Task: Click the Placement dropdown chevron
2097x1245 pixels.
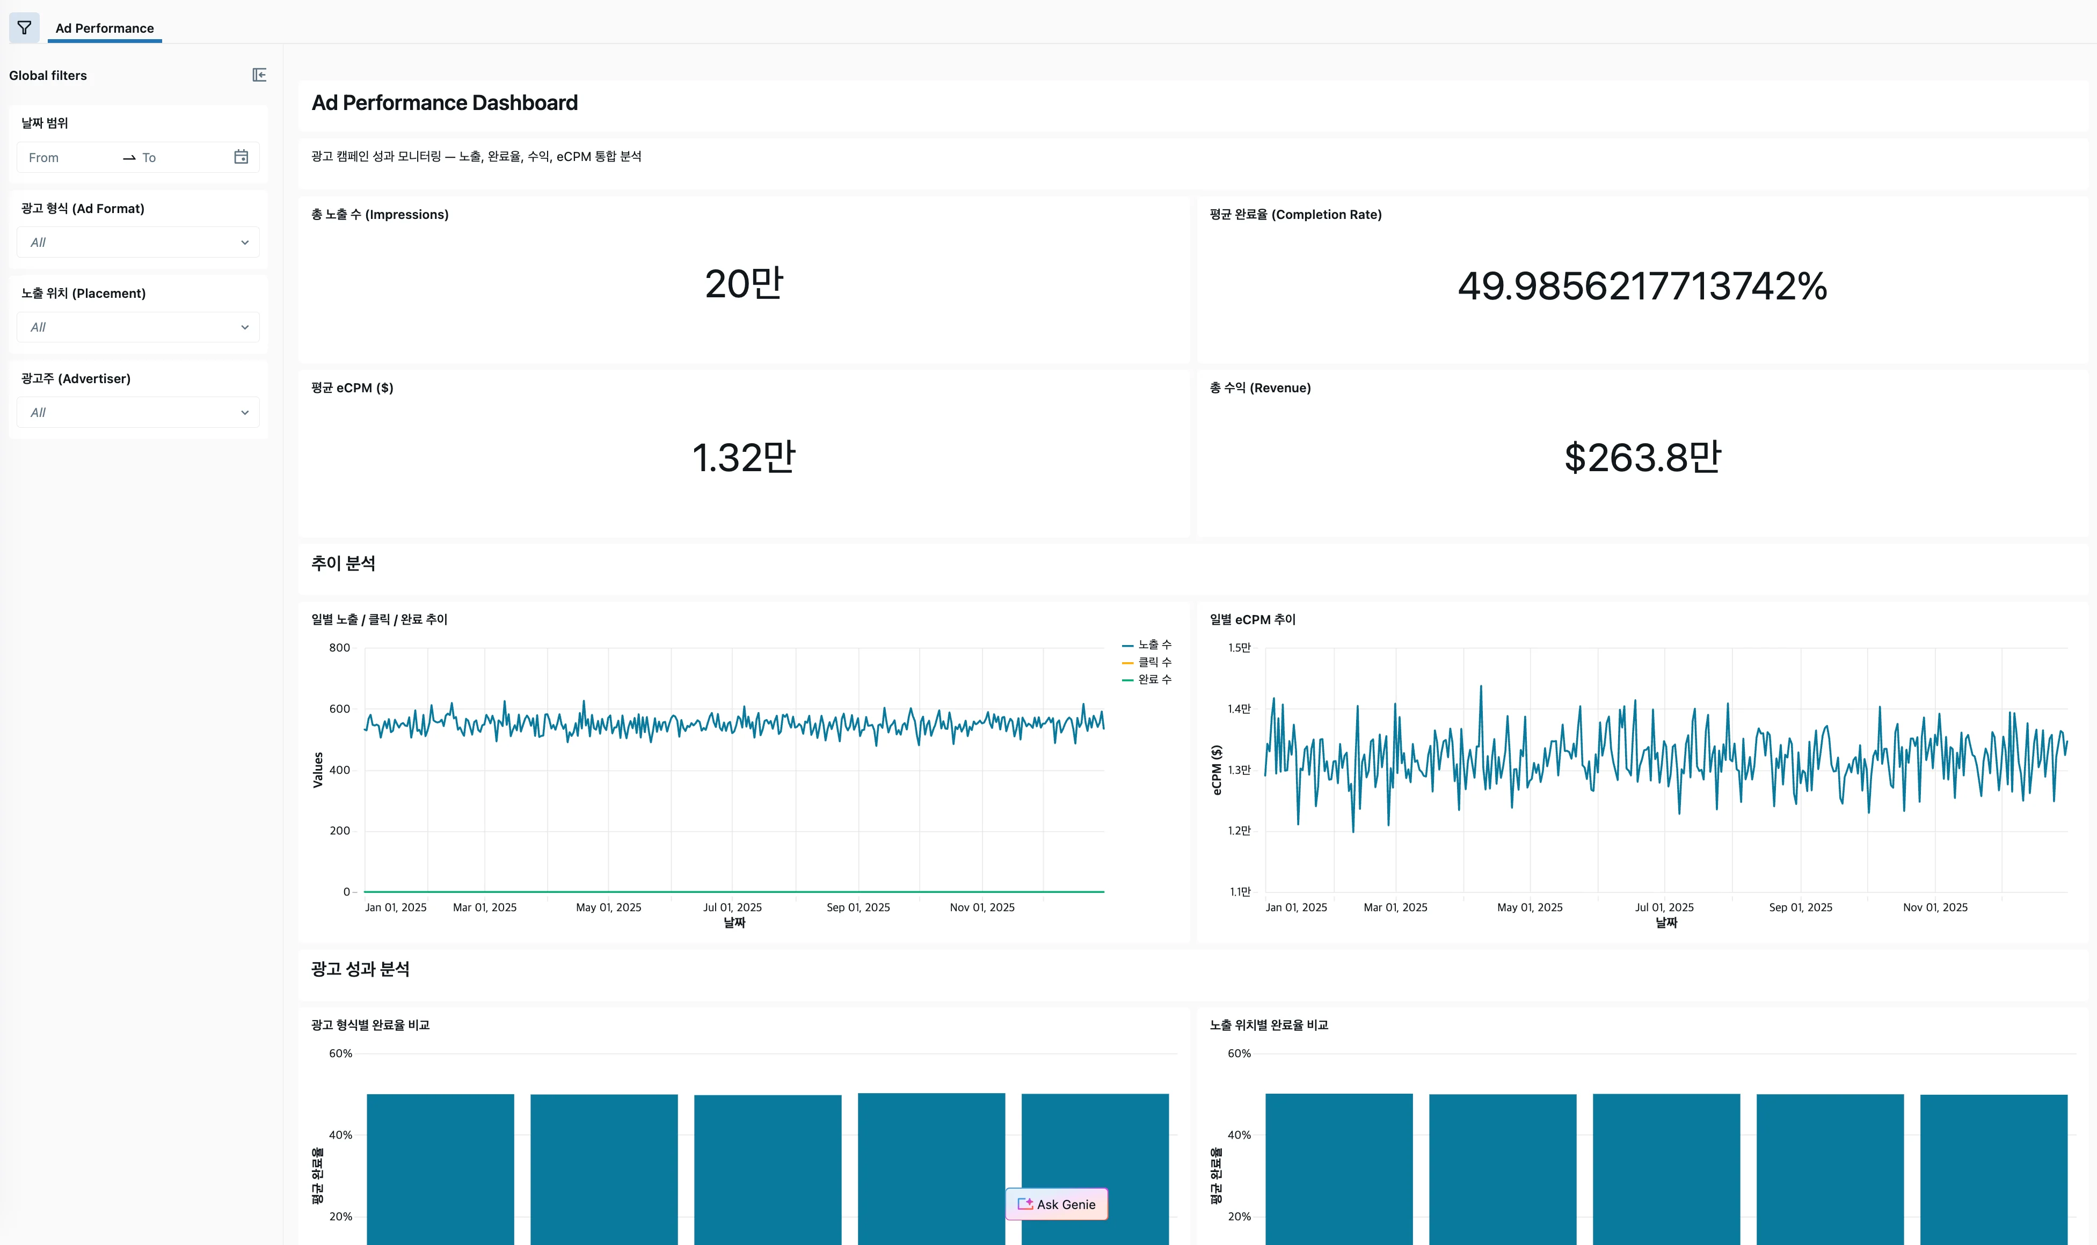Action: pos(245,327)
